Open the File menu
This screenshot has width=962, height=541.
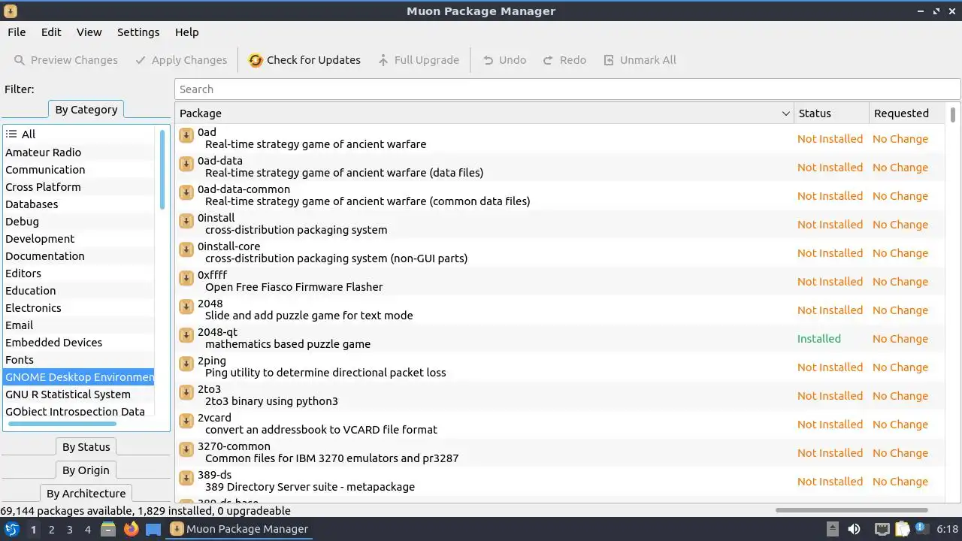click(17, 32)
